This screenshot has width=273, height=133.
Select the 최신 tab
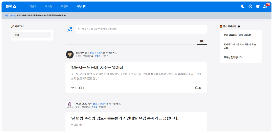(202, 41)
